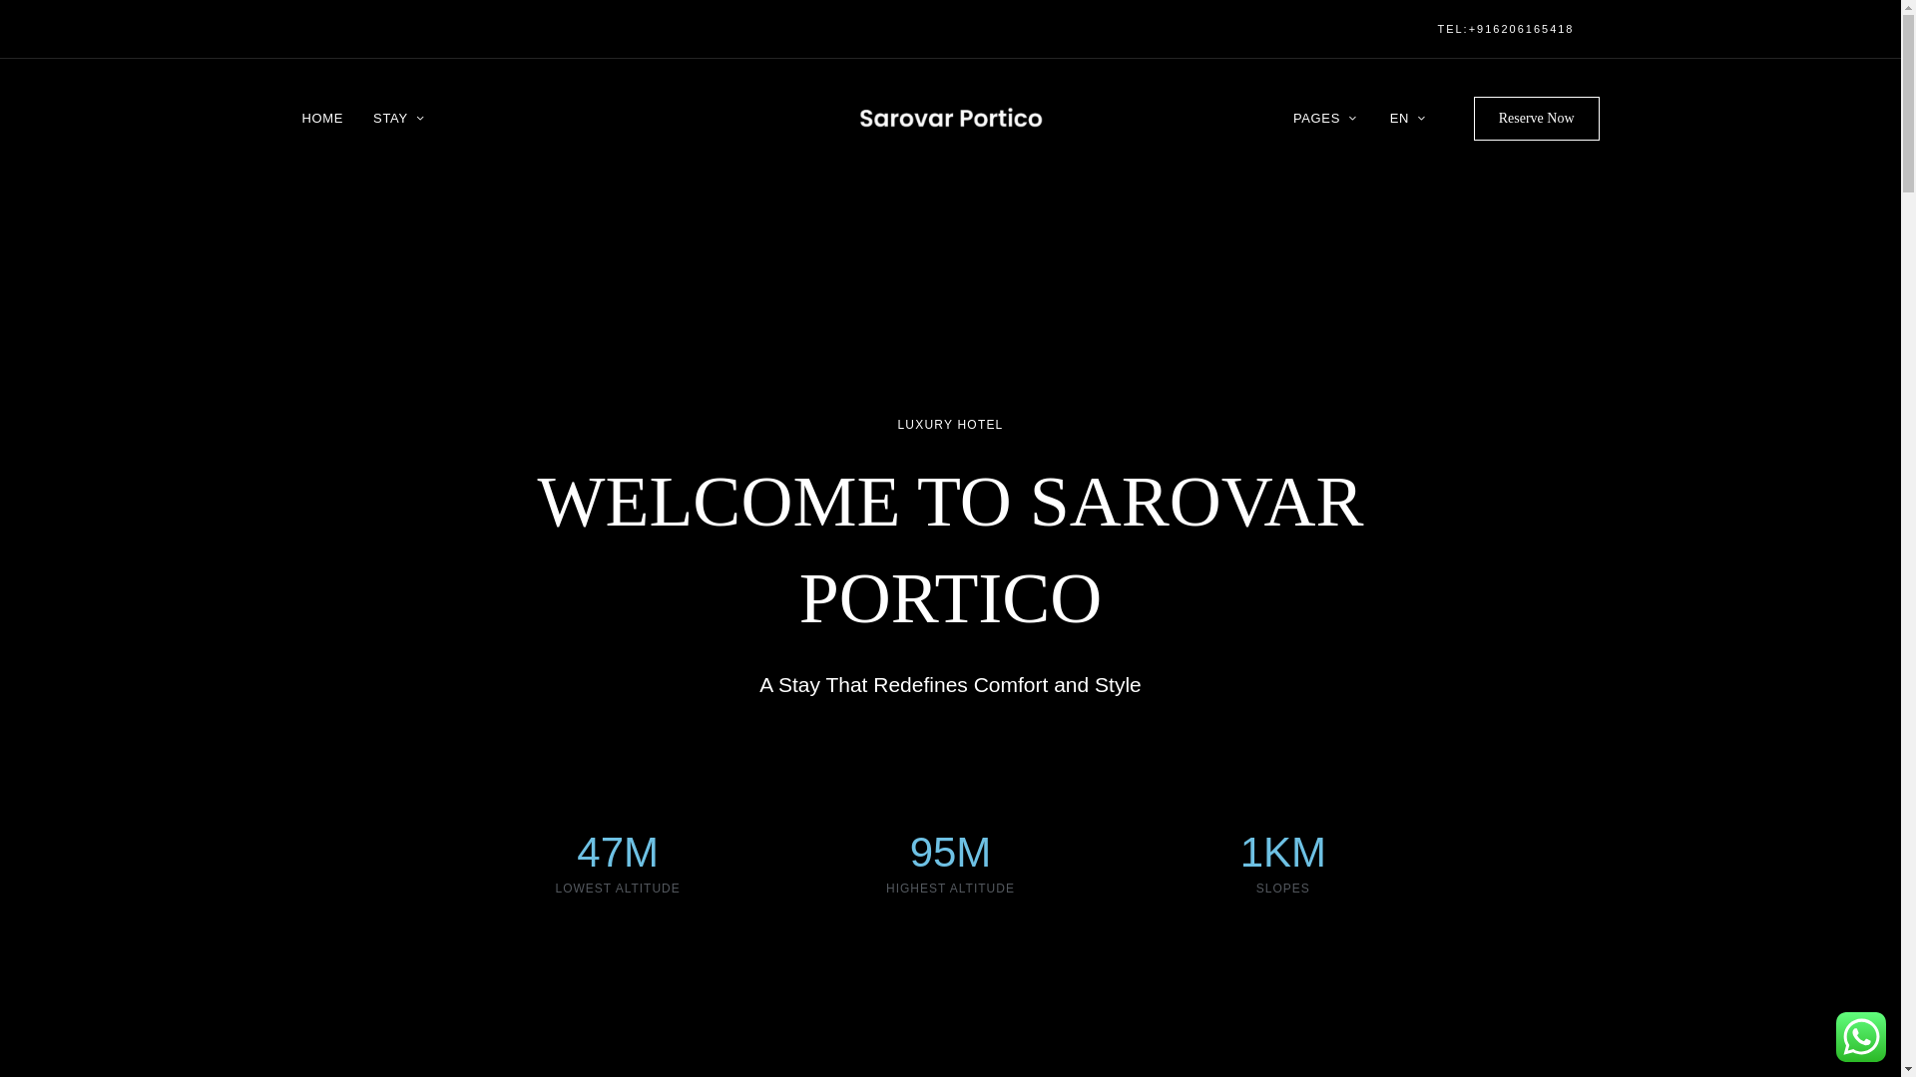Call the telephone number link
The width and height of the screenshot is (1916, 1077).
coord(1505,29)
